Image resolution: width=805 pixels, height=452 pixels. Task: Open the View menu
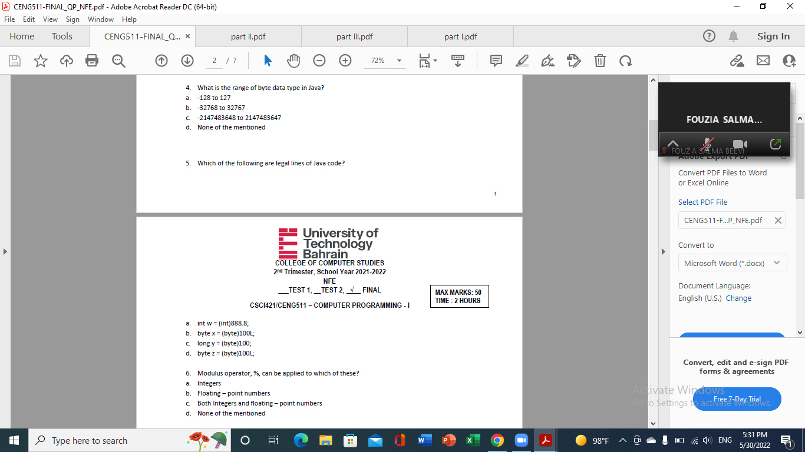click(x=50, y=19)
